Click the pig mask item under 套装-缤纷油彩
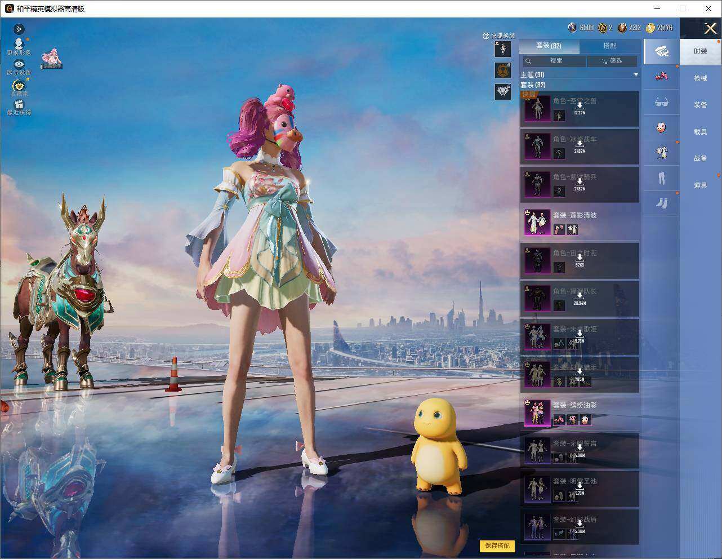722x559 pixels. [x=586, y=420]
